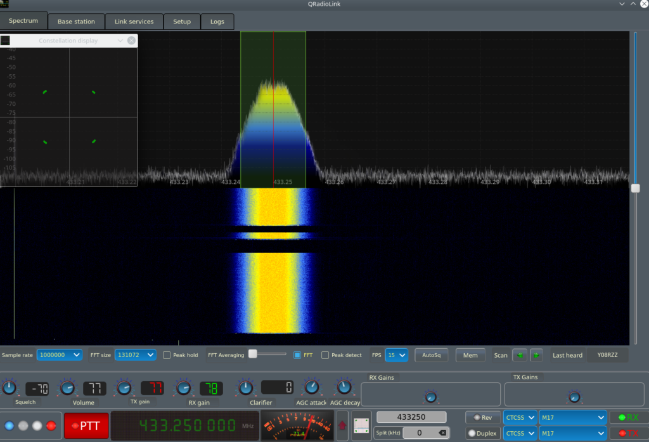Open the M17 mode selector in the RX row
The width and height of the screenshot is (649, 442).
(x=572, y=417)
